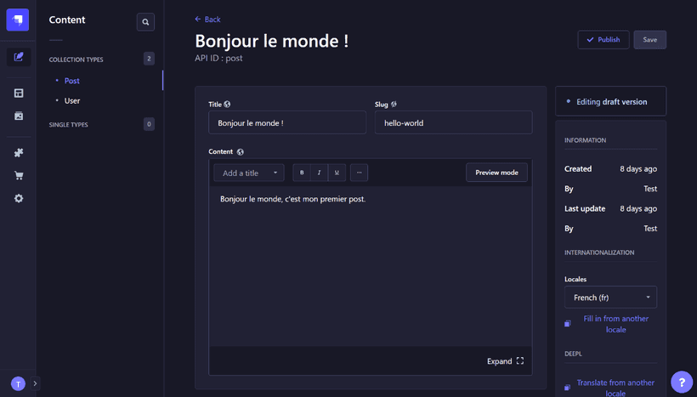The height and width of the screenshot is (397, 697).
Task: Click the globe icon next to Content
Action: [240, 151]
